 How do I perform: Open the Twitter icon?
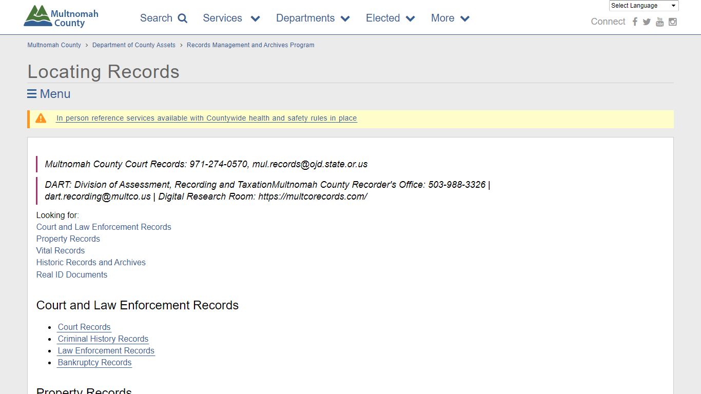click(647, 22)
